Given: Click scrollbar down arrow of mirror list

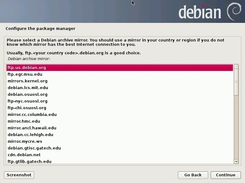Looking at the screenshot, I should [x=236, y=161].
